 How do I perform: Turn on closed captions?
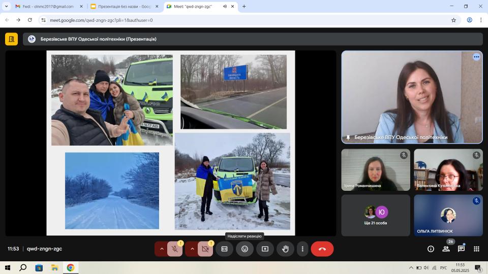[224, 249]
